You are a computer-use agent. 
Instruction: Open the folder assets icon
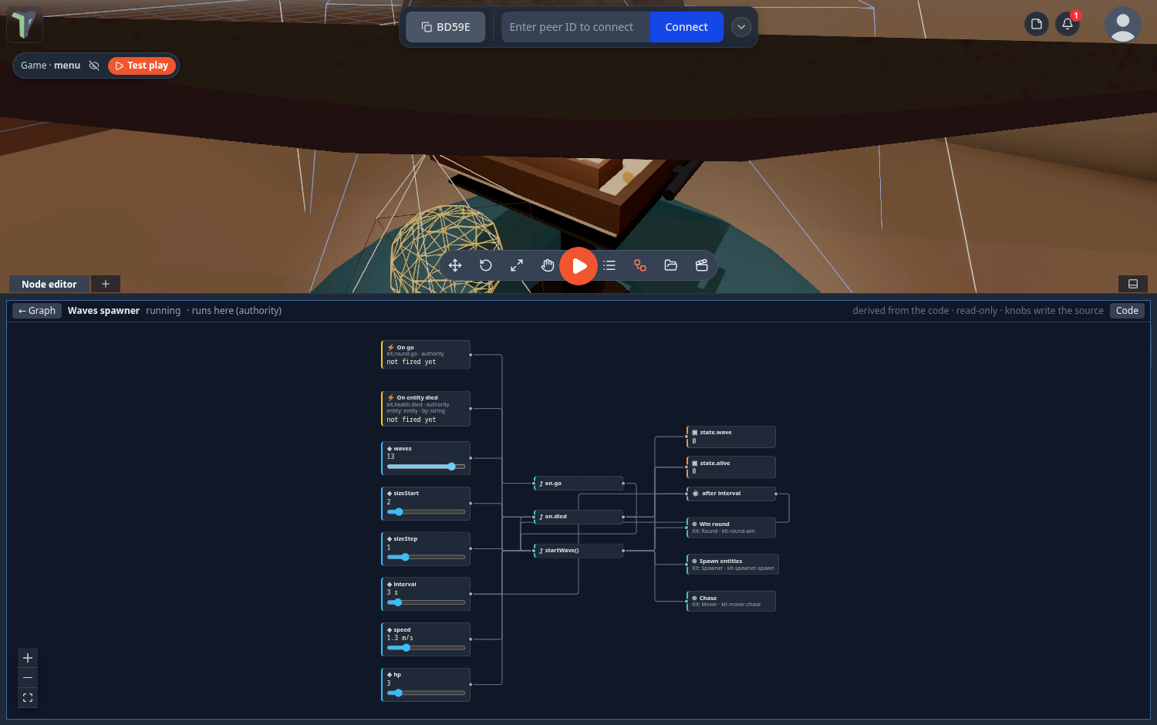(671, 265)
